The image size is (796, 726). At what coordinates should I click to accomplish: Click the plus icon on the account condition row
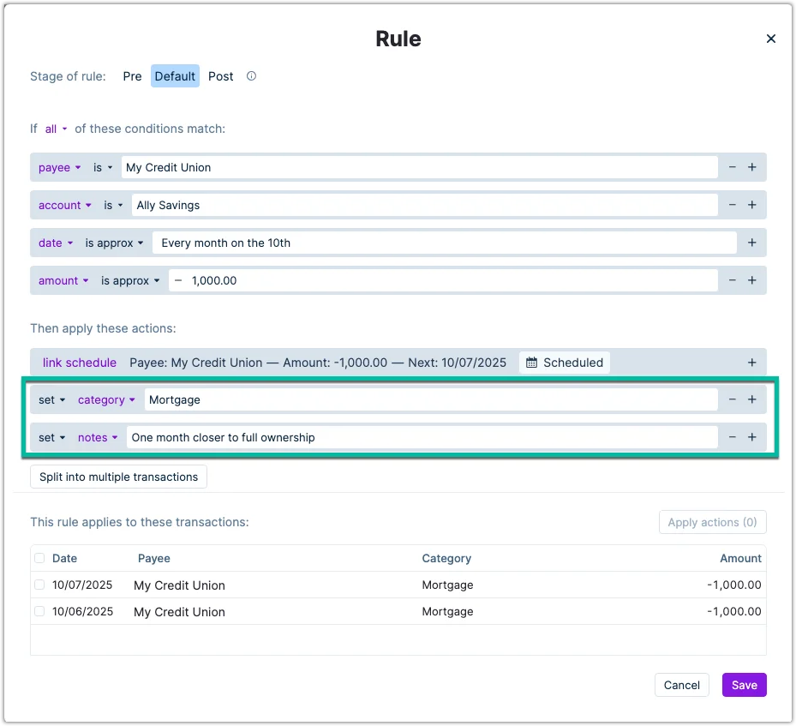pos(752,205)
